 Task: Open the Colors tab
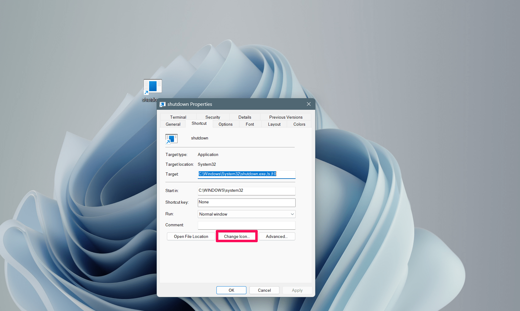click(x=299, y=124)
